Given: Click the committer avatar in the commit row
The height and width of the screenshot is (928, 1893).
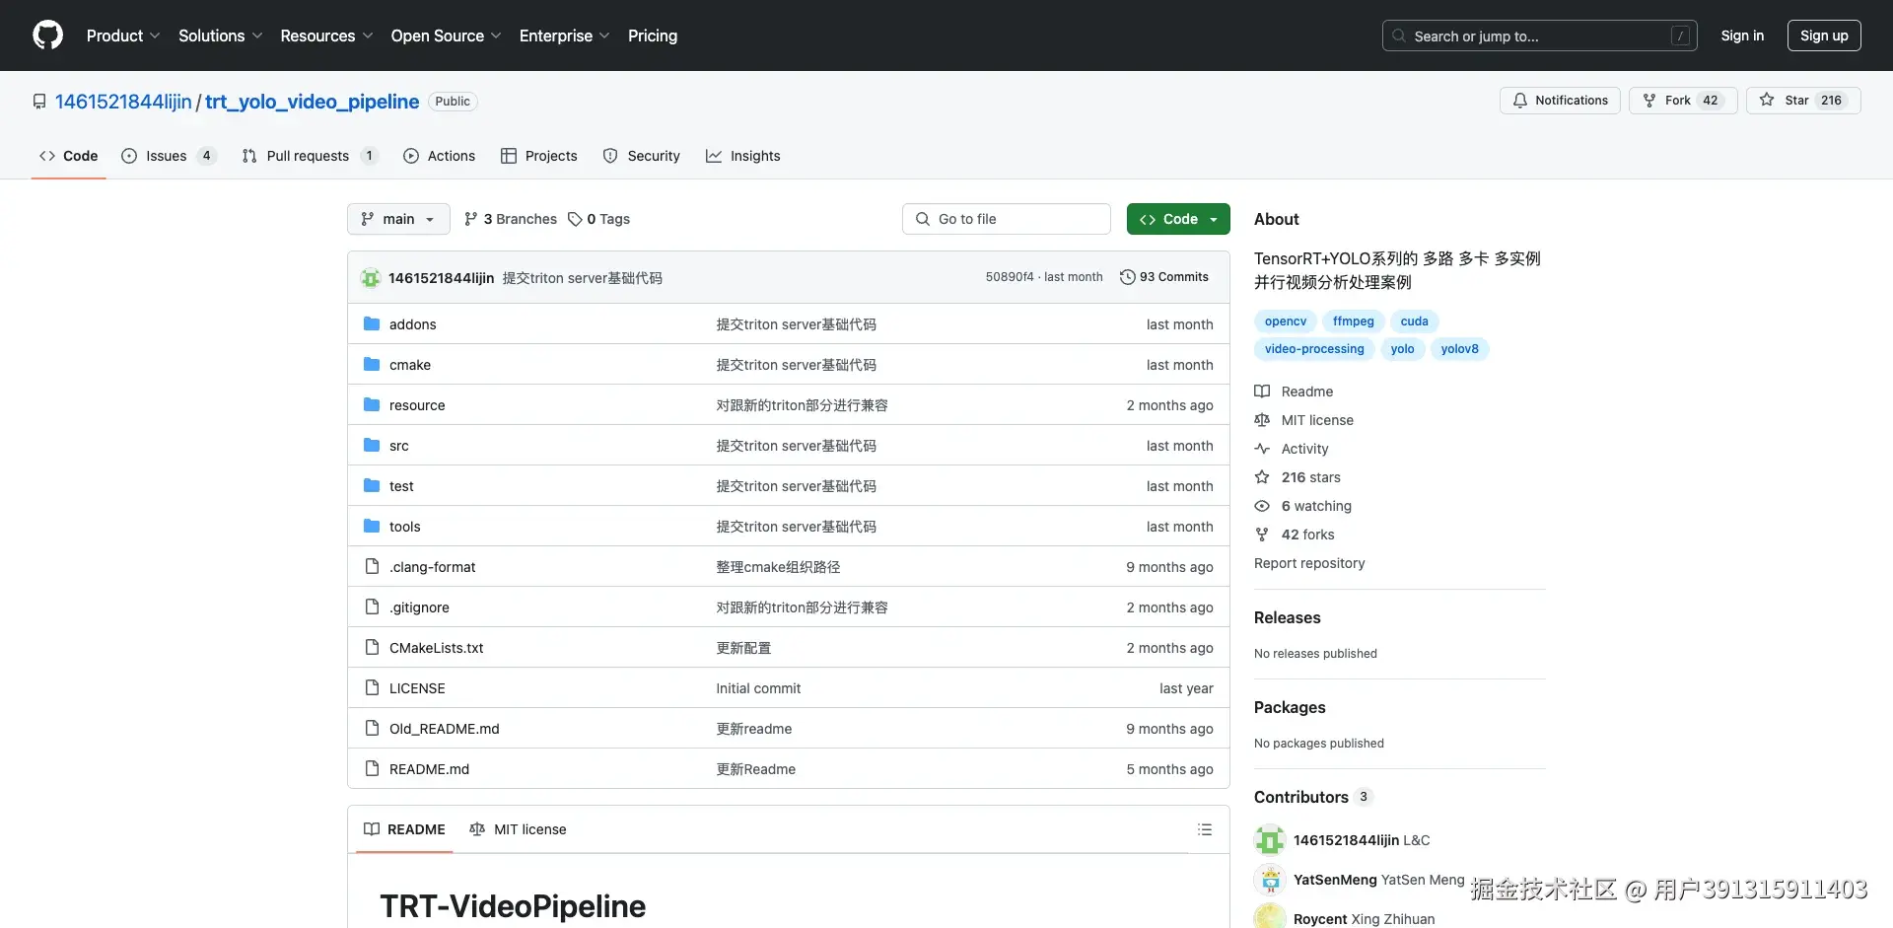Looking at the screenshot, I should coord(371,278).
